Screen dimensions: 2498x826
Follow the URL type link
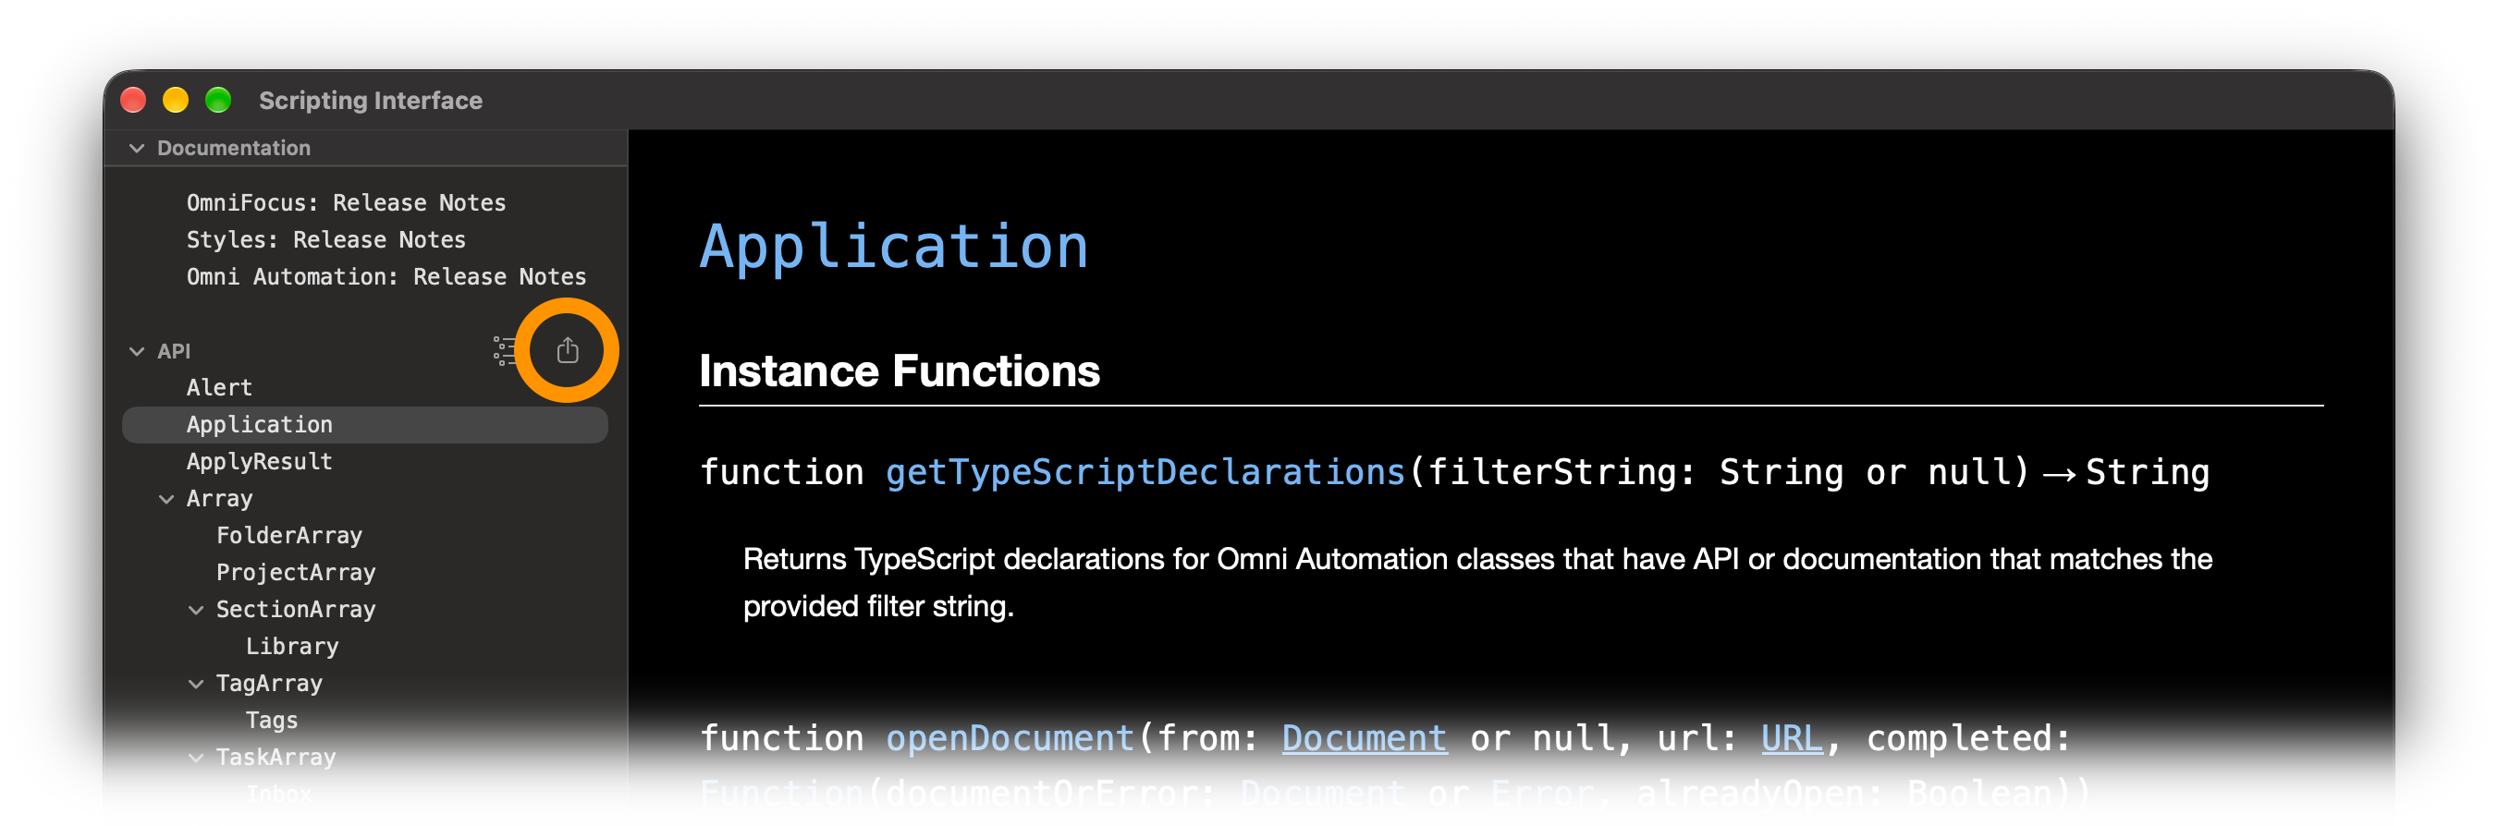pos(1791,738)
